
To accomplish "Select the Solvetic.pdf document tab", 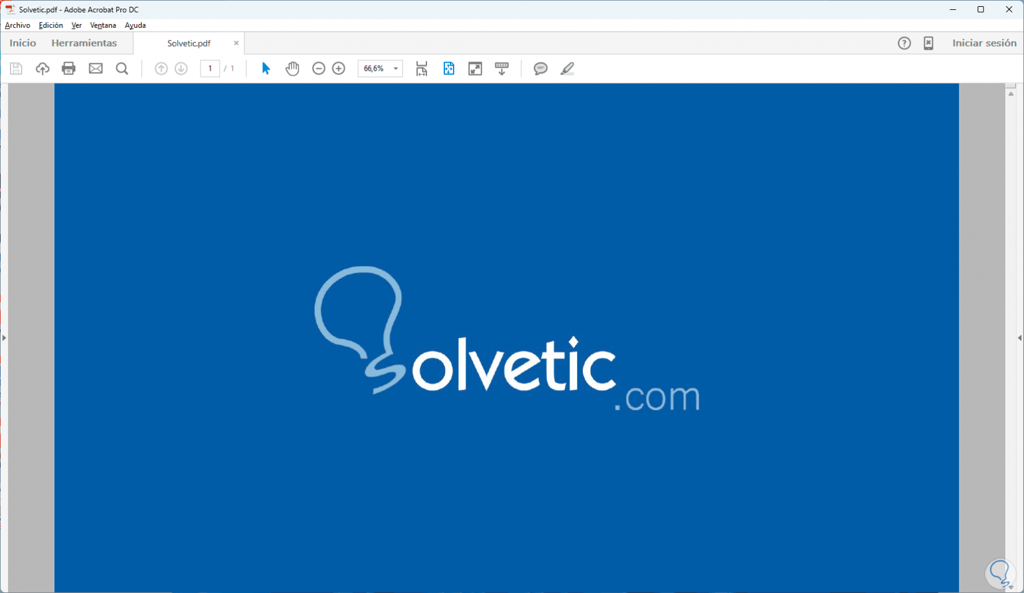I will point(189,43).
